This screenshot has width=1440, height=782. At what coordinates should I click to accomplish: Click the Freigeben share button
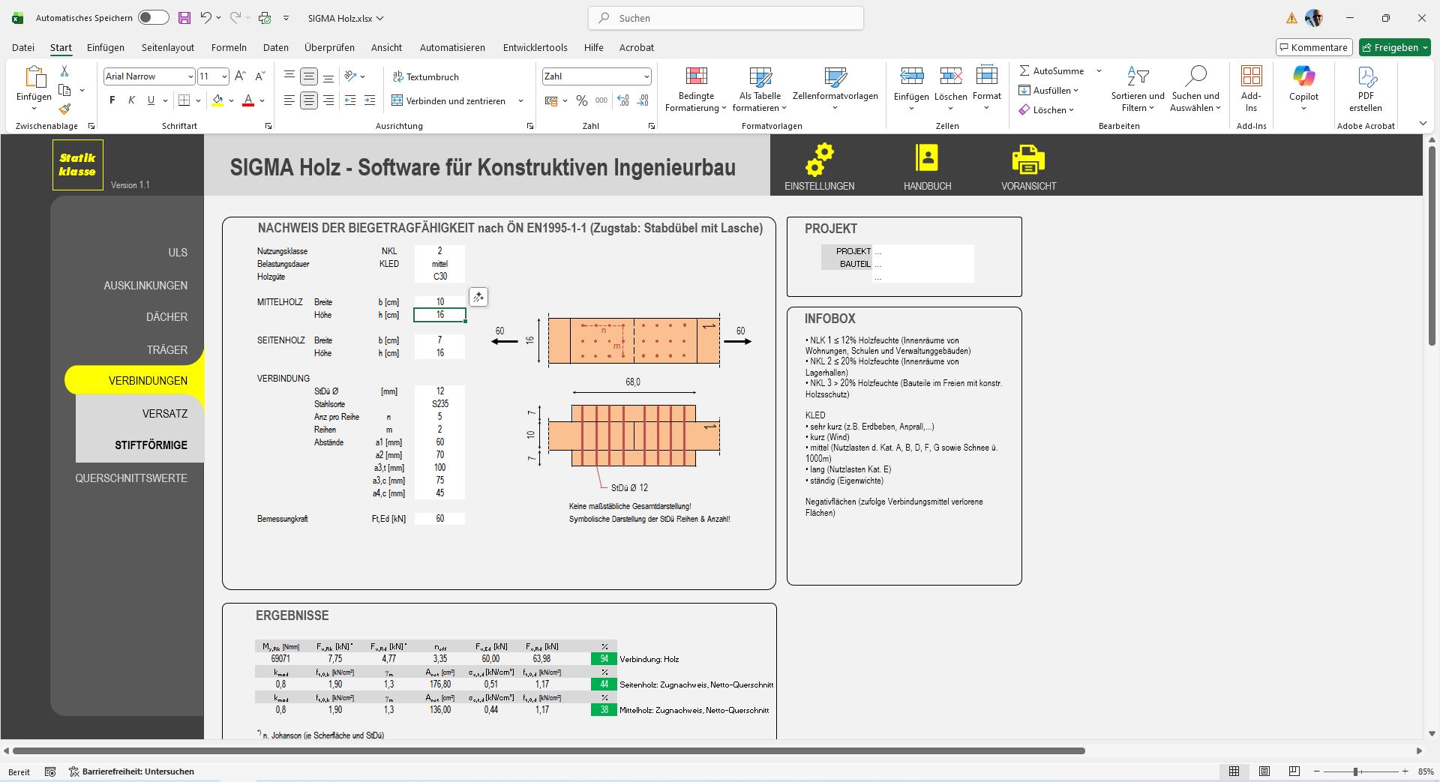point(1395,47)
